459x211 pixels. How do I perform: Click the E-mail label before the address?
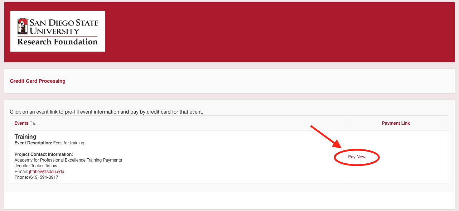(x=21, y=172)
